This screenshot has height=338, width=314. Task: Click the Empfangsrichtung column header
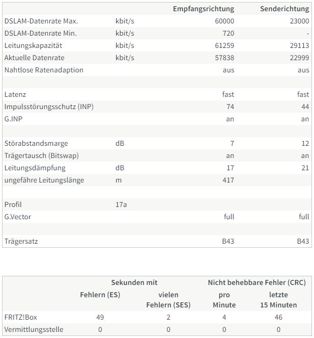coord(203,9)
